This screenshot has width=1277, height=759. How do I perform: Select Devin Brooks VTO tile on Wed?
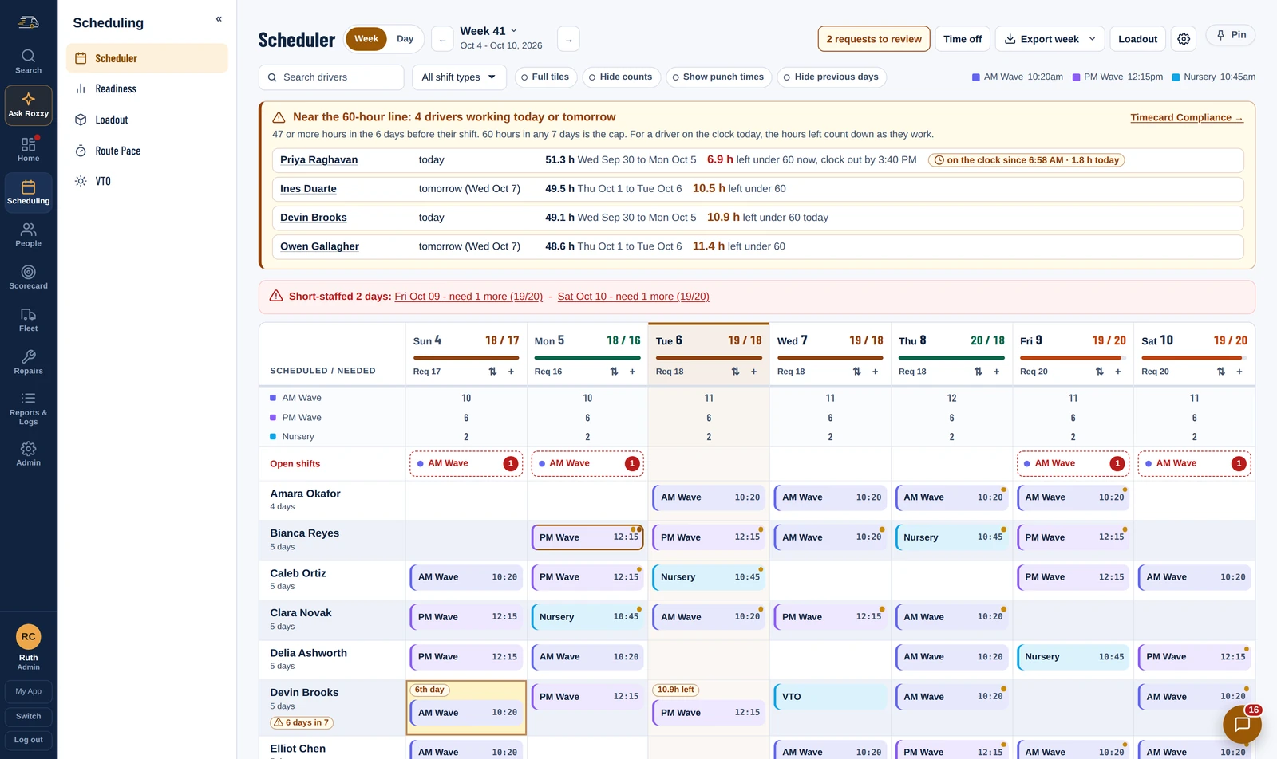(830, 697)
